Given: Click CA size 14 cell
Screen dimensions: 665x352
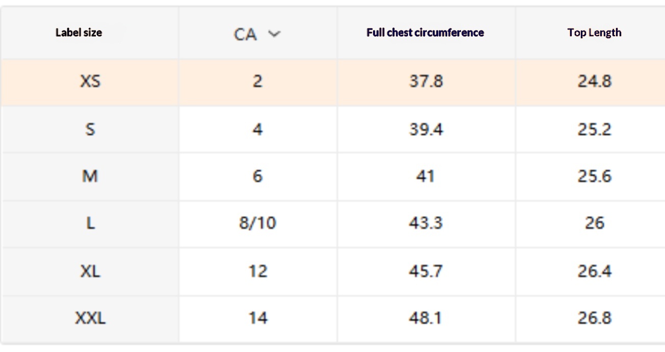Looking at the screenshot, I should point(258,318).
